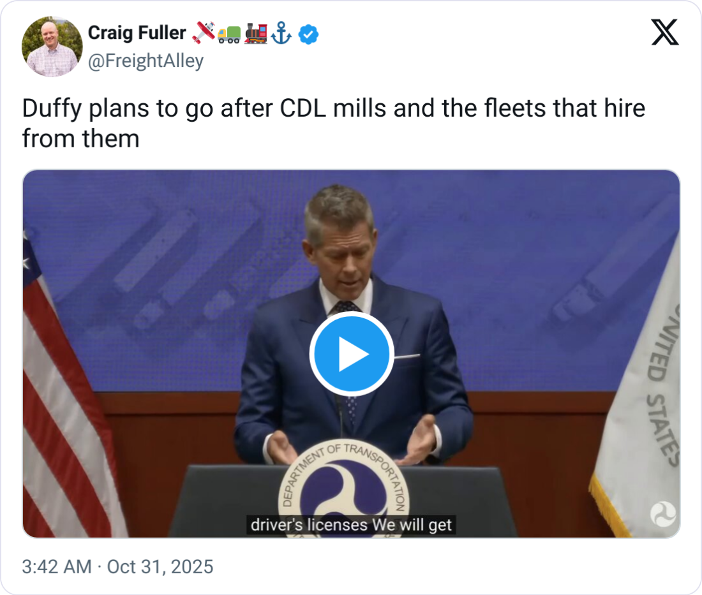
Task: Open the 3:42 AM · Oct 31, 2025 timestamp
Action: point(117,567)
